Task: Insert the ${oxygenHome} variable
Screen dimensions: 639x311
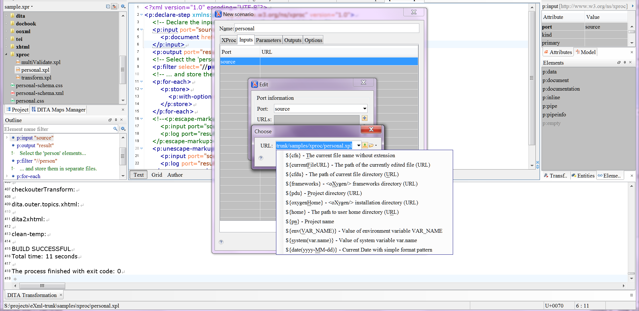Action: click(364, 203)
